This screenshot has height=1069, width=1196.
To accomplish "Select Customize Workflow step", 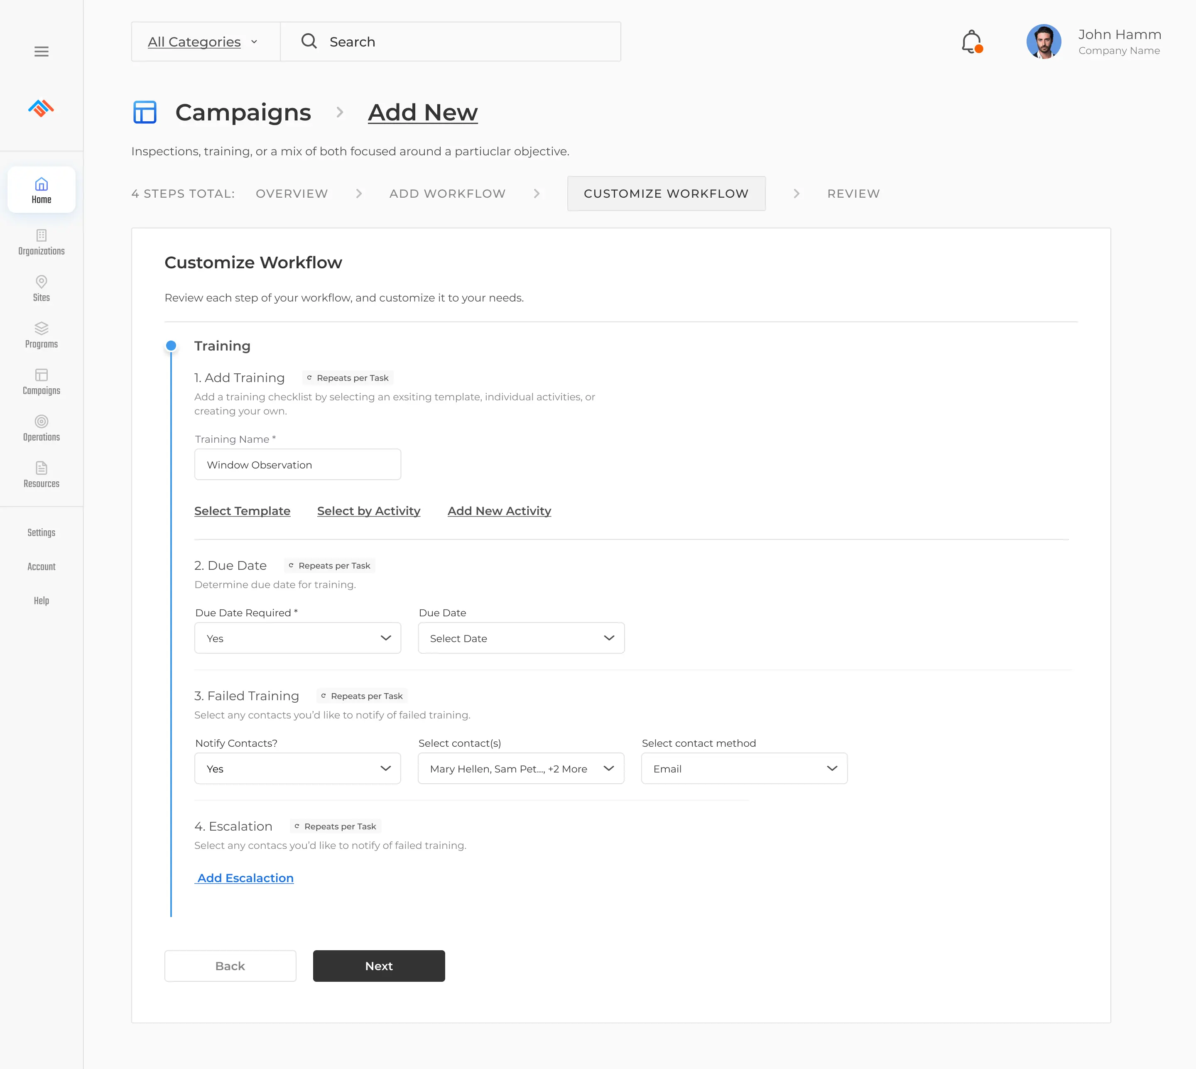I will (666, 194).
